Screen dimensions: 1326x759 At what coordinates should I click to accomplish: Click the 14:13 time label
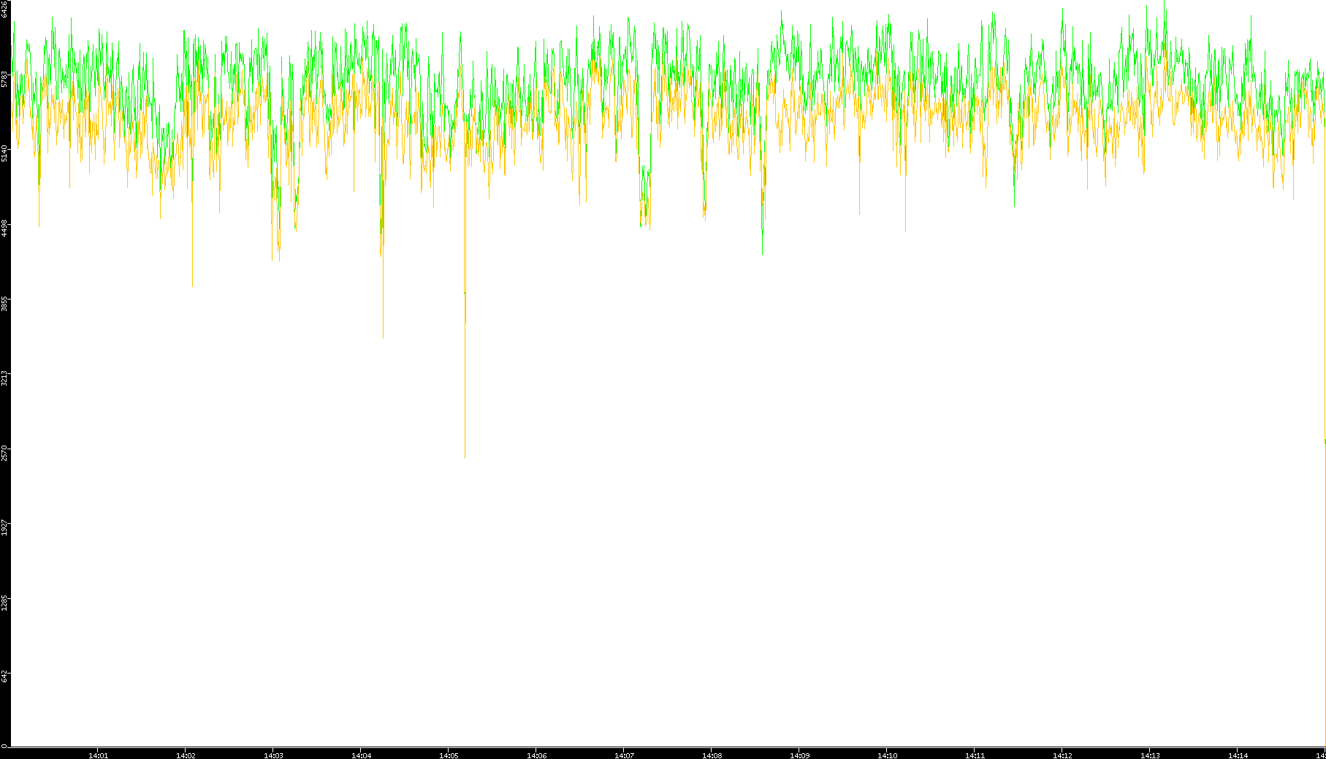(1150, 755)
